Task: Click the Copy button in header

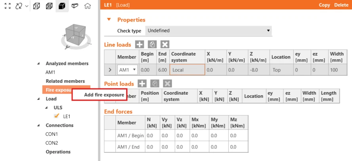Action: point(324,5)
